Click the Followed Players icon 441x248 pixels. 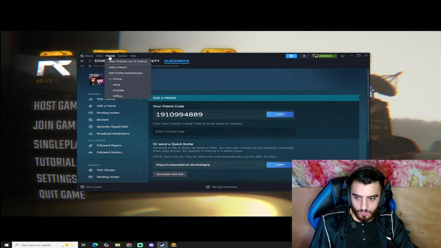(90, 145)
